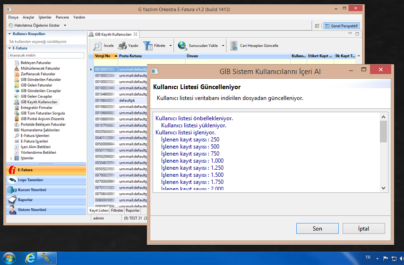This screenshot has width=404, height=265.
Task: Select Yönlendirme Betikleri tree item
Action: point(38,152)
